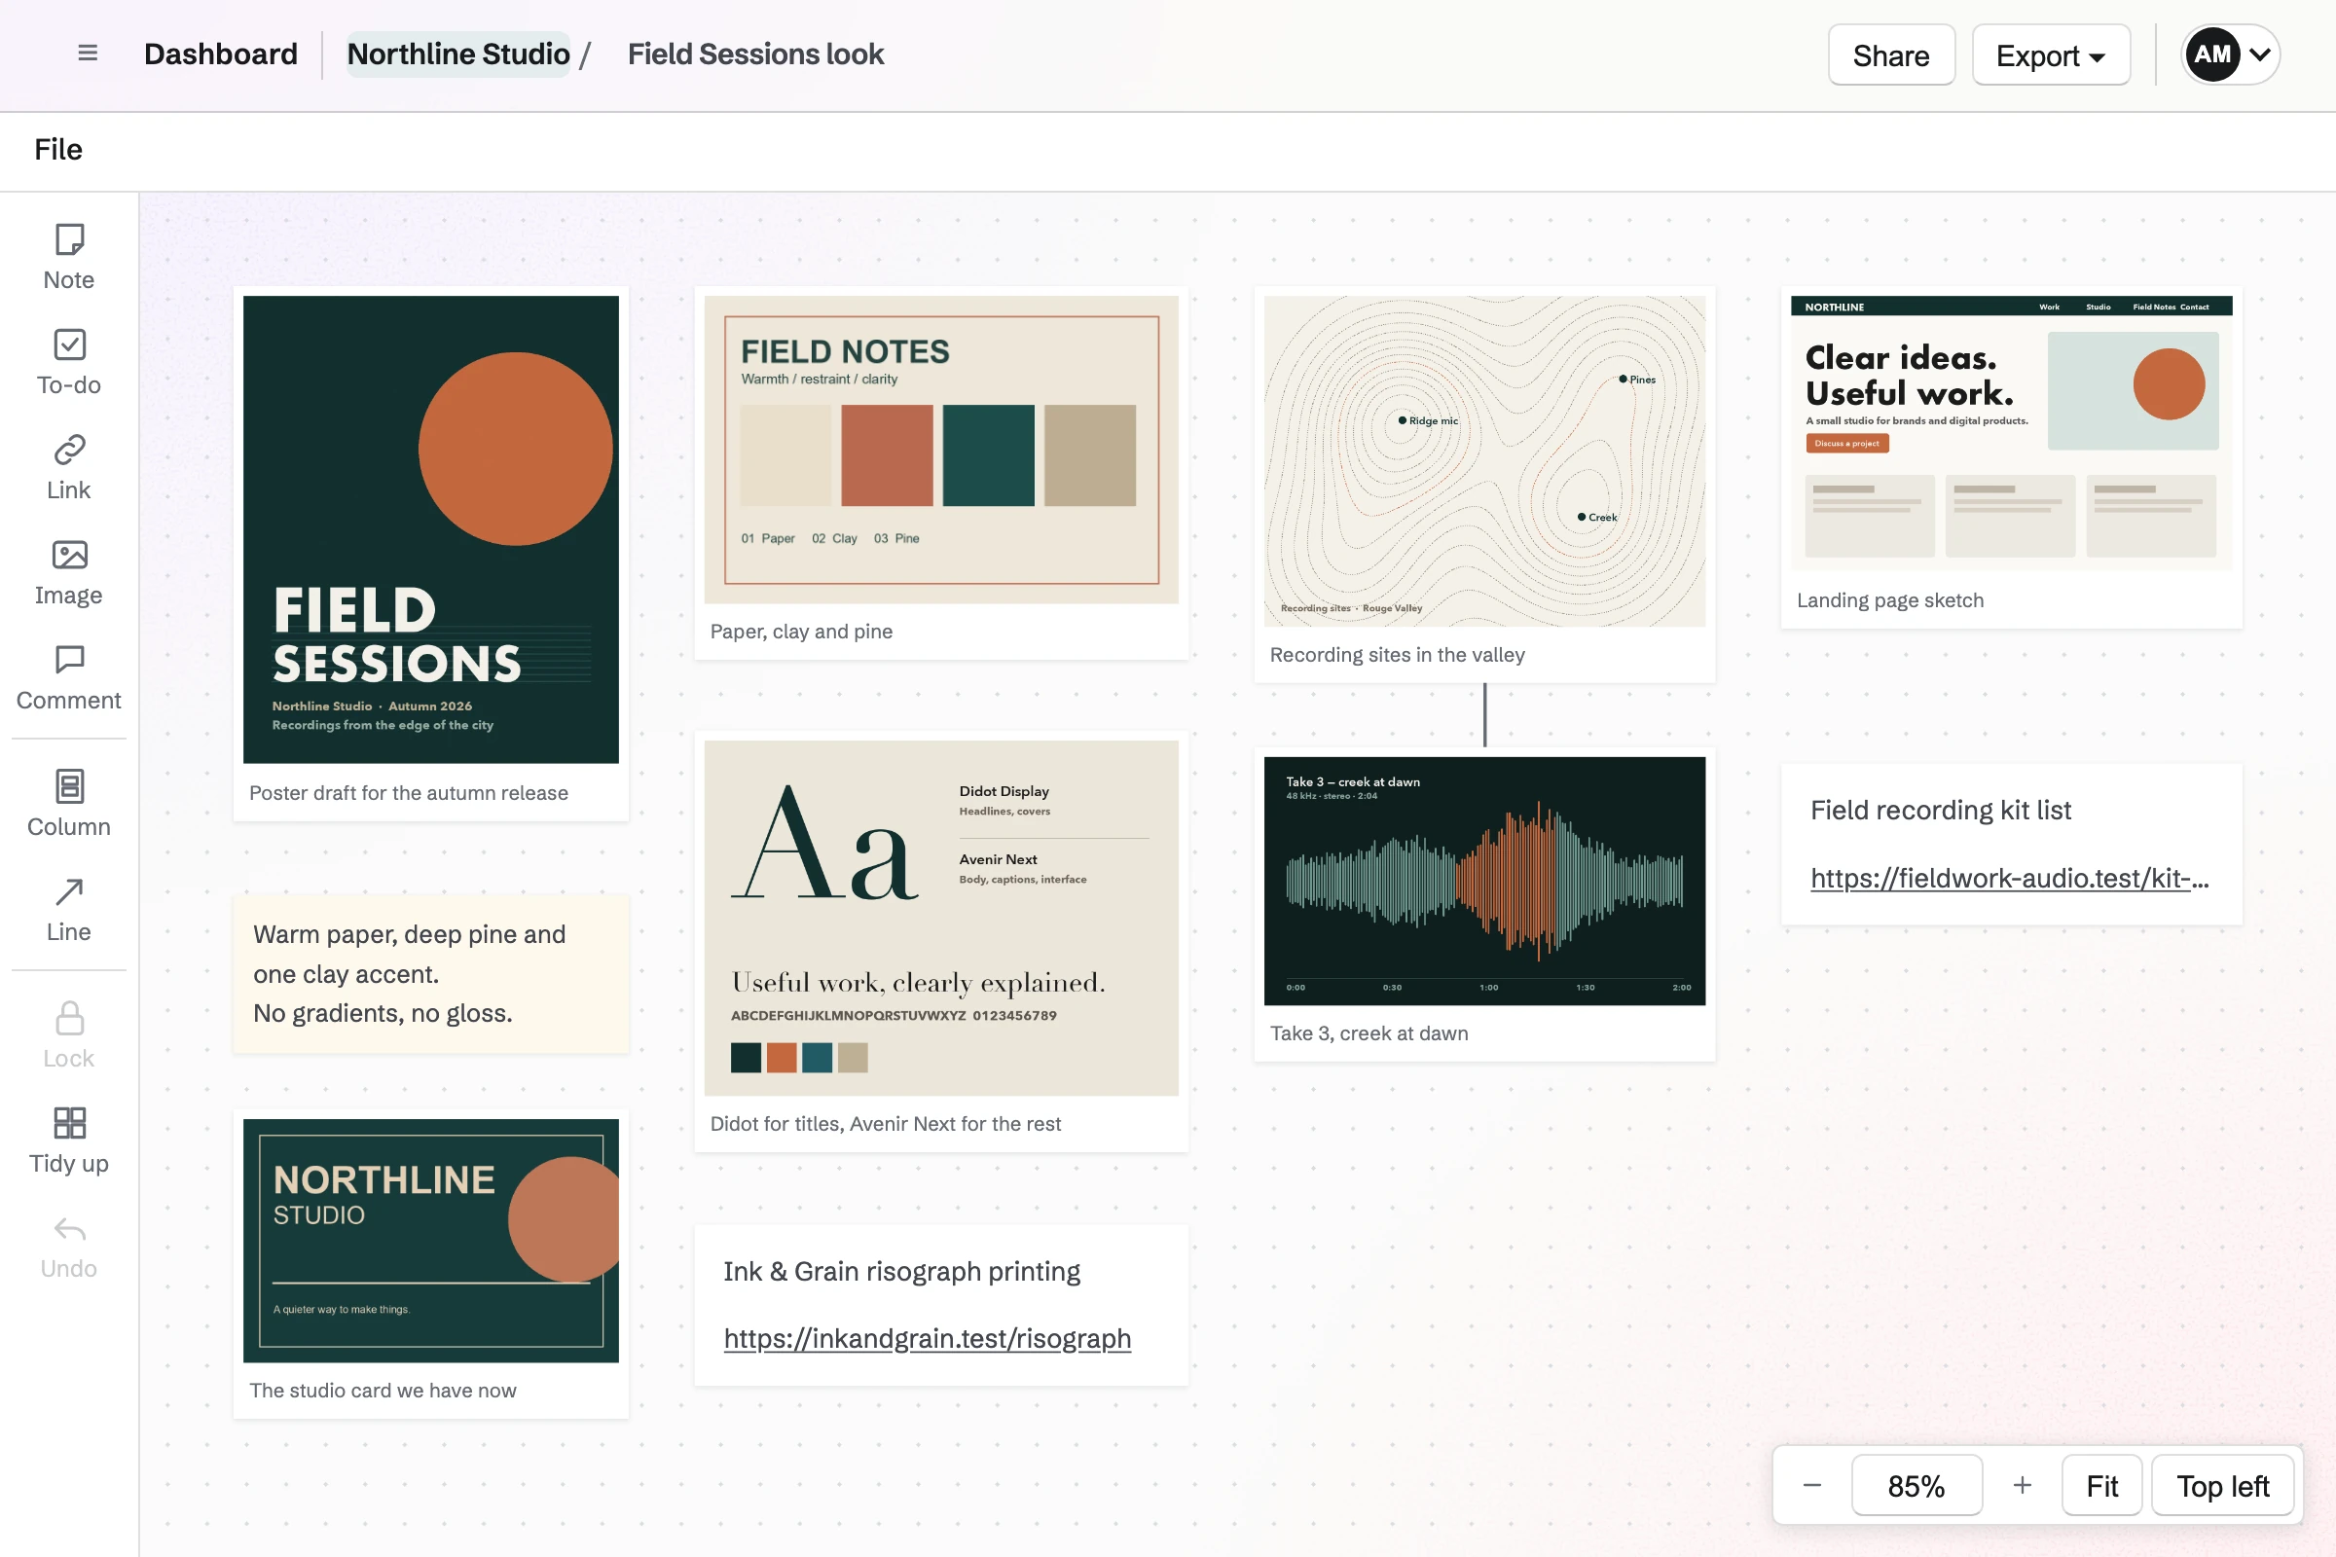Screen dimensions: 2336x1557
Task: Open the hamburger menu icon
Action: tap(88, 54)
